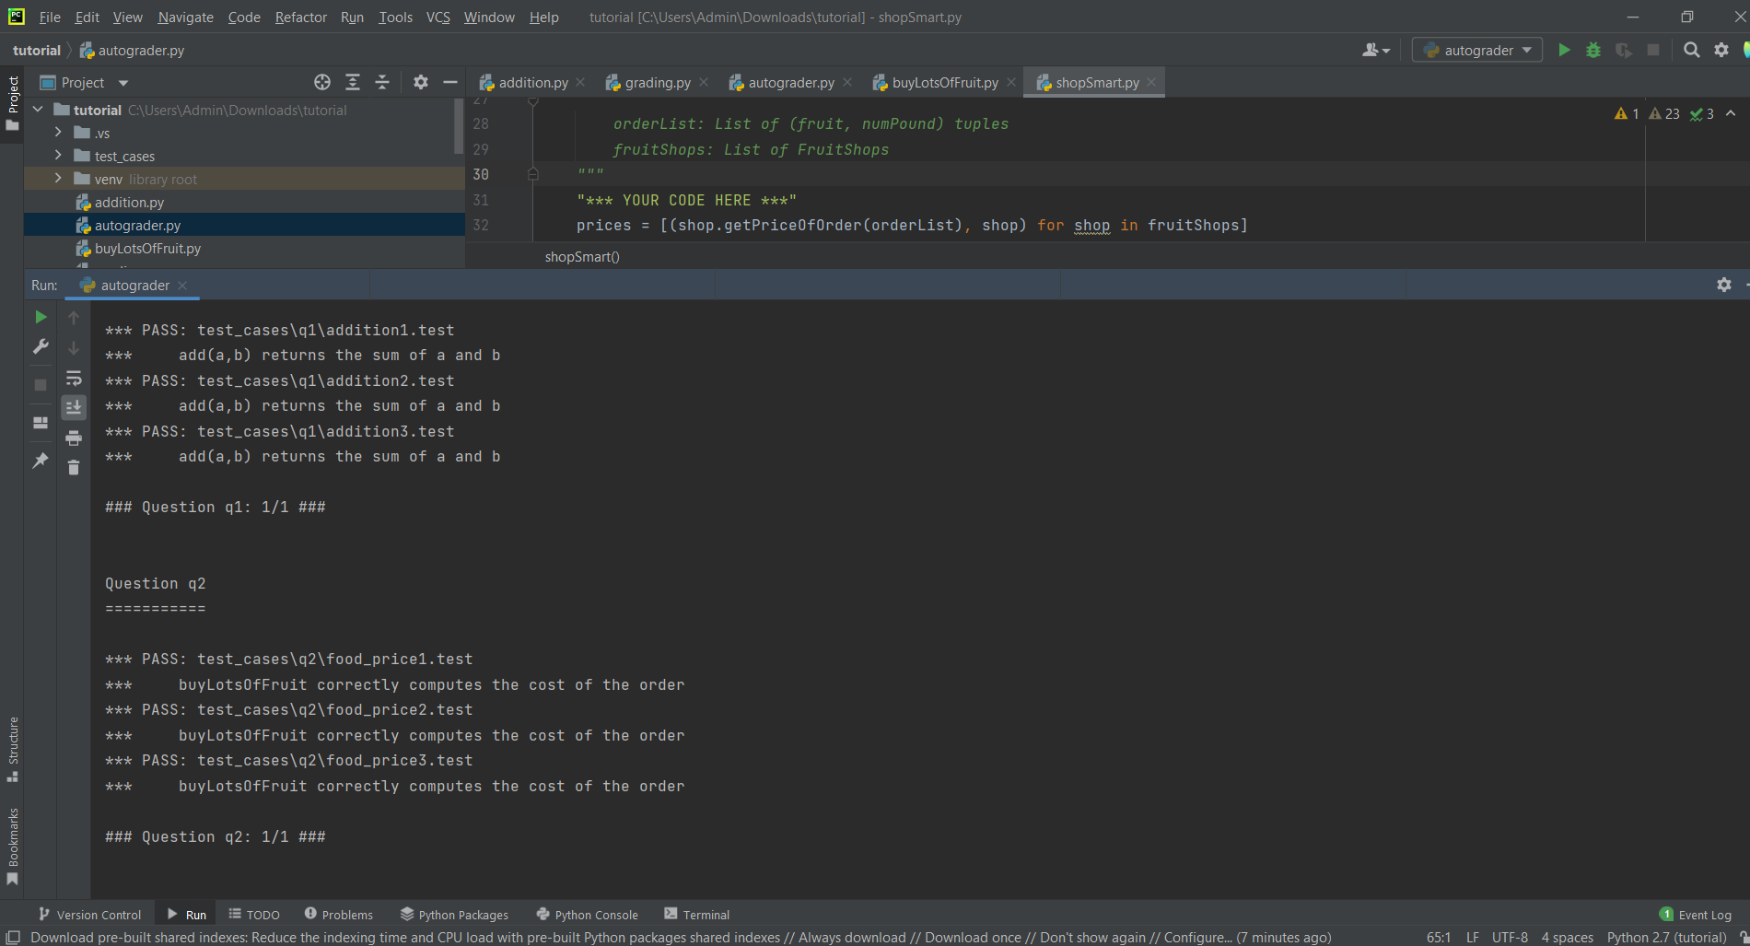Open inspection warnings widget in editor

click(1664, 113)
